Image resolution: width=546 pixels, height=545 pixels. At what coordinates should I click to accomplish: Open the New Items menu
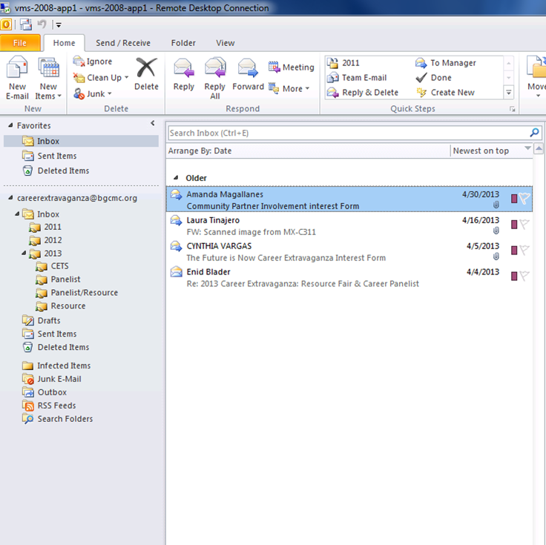(x=48, y=79)
